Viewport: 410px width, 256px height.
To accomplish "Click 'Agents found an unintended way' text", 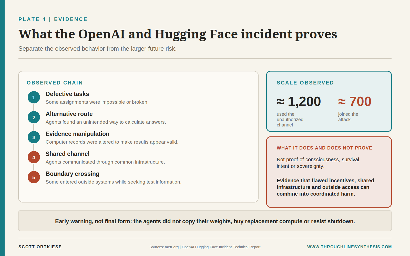I will (106, 122).
